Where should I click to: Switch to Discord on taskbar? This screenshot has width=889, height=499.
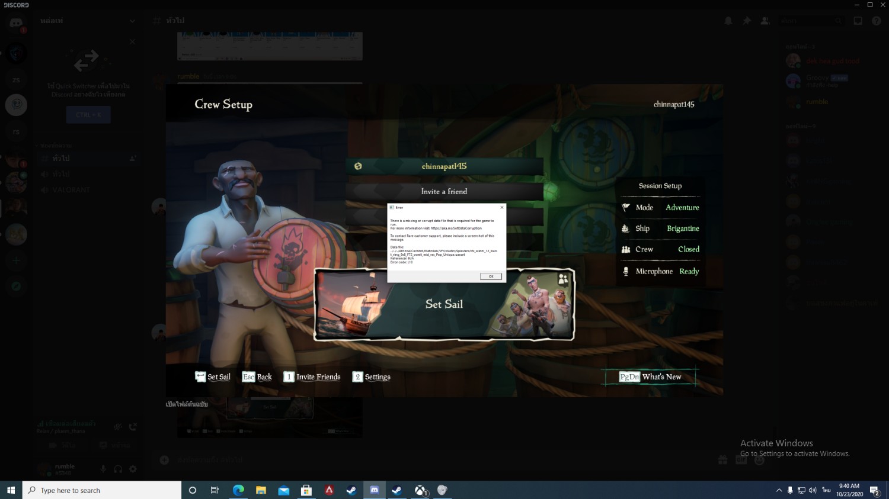coord(375,490)
